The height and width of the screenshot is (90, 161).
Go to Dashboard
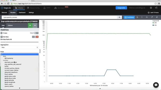coord(22,12)
